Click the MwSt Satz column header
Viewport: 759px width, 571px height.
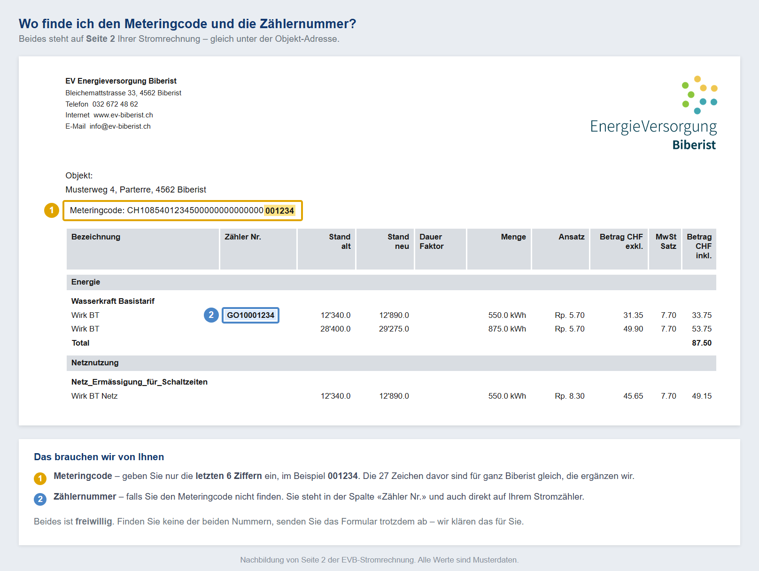(665, 249)
